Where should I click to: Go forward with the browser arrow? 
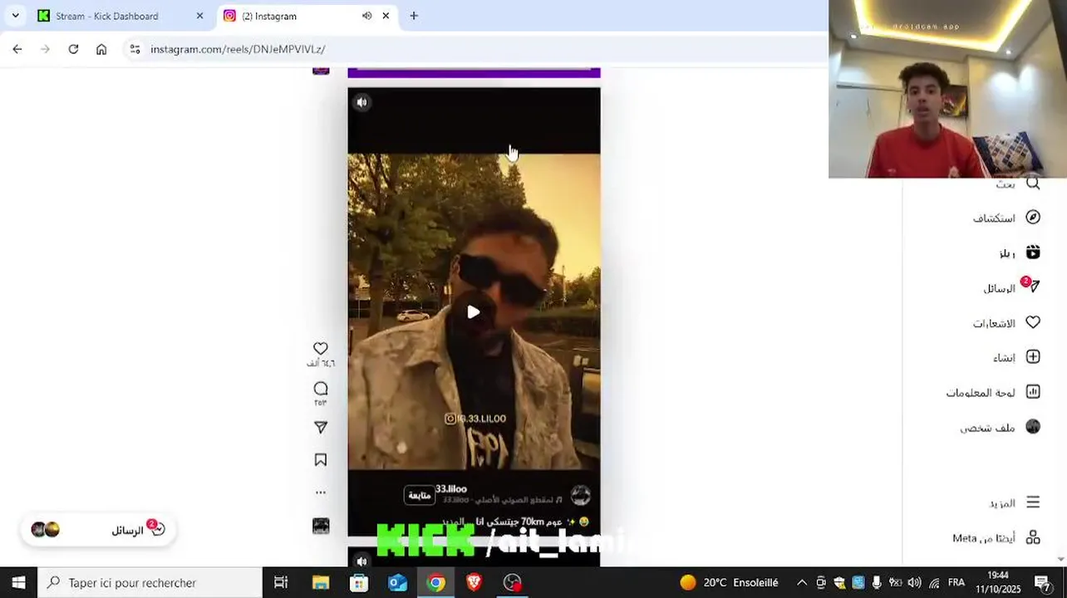pos(45,49)
